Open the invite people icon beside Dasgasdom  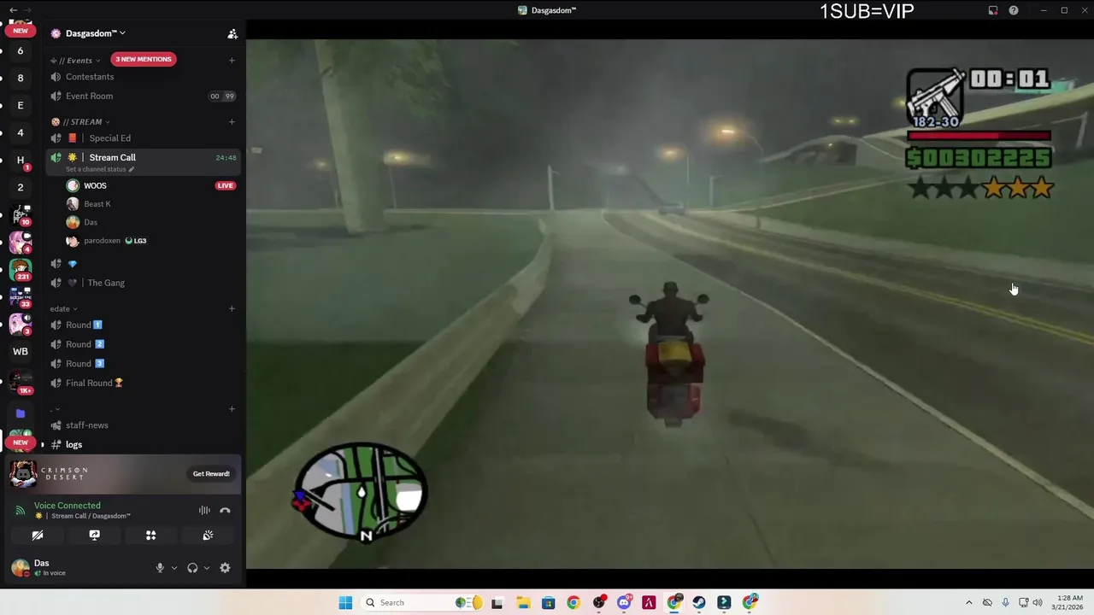pyautogui.click(x=232, y=34)
